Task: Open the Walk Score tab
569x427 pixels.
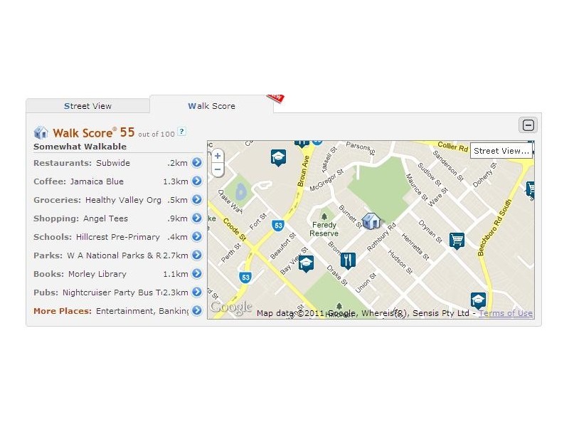Action: click(x=211, y=106)
